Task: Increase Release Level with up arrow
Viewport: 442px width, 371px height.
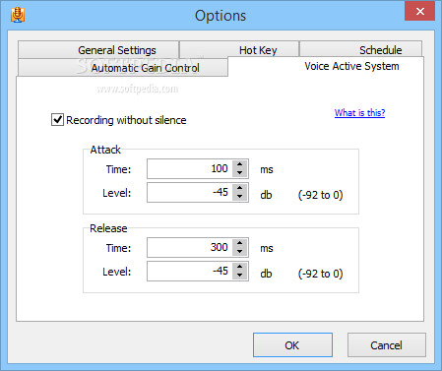Action: click(240, 267)
